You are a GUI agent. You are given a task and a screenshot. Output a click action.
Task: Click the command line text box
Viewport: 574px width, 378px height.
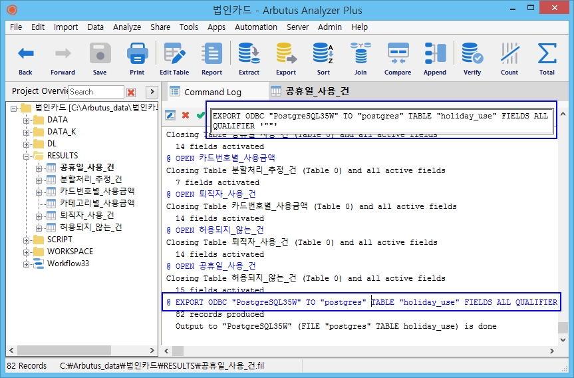382,121
